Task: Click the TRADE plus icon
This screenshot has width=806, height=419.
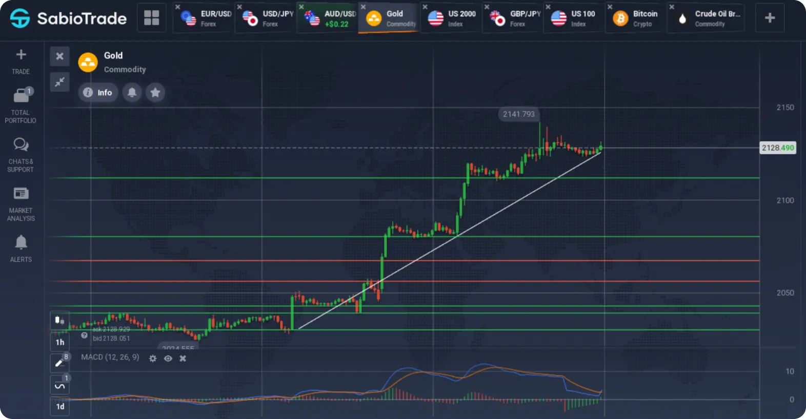Action: click(x=21, y=54)
